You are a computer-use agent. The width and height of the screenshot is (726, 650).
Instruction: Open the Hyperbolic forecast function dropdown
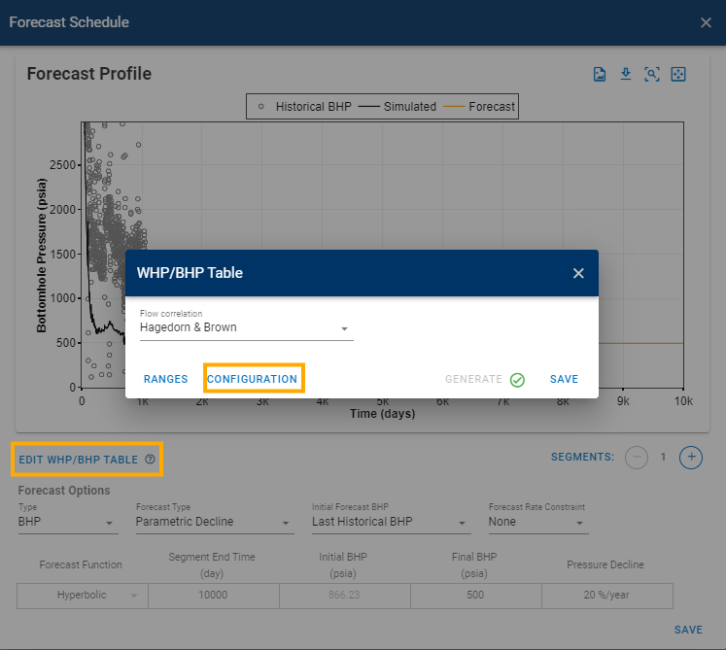[83, 596]
